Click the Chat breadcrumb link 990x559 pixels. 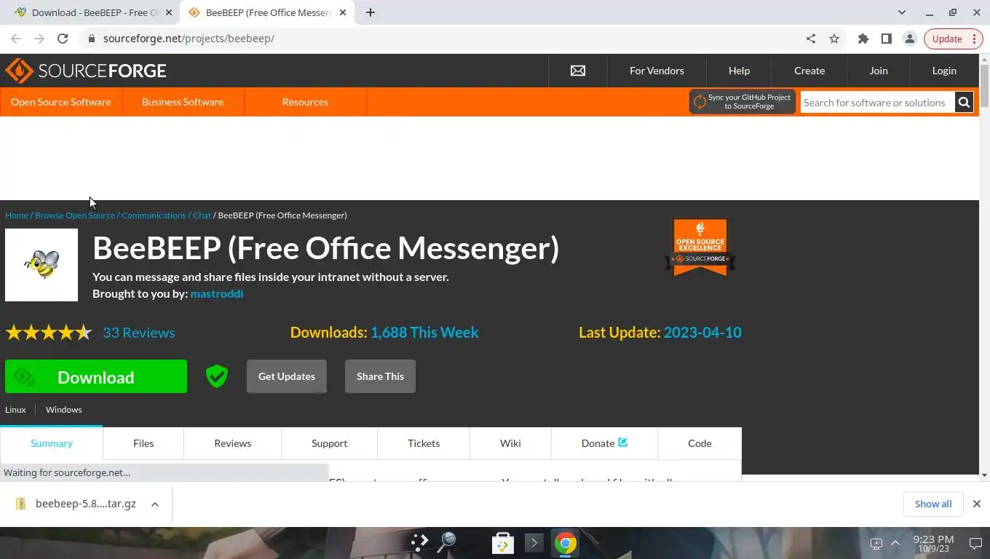point(202,215)
